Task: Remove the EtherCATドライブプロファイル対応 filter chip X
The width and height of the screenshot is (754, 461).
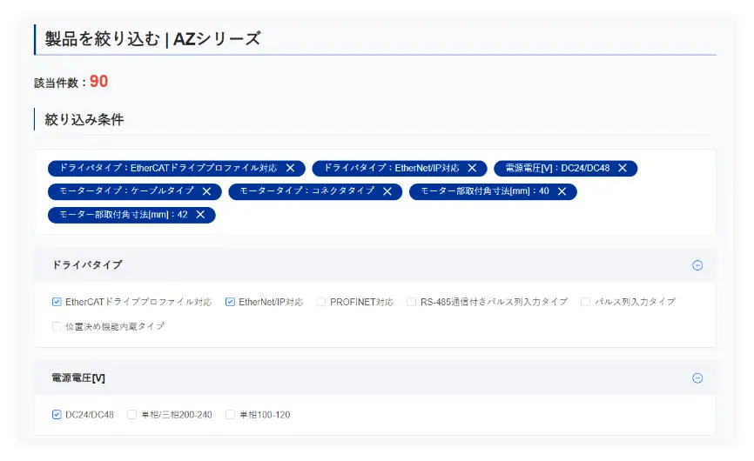Action: click(290, 168)
